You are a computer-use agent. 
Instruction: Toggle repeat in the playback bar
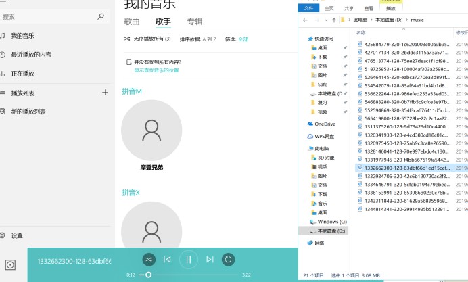pyautogui.click(x=228, y=259)
